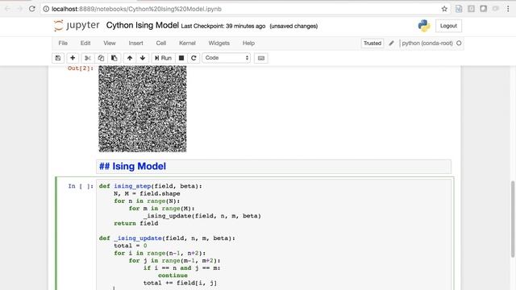Click the kernel idle circle indicator
516x290 pixels.
pos(459,43)
